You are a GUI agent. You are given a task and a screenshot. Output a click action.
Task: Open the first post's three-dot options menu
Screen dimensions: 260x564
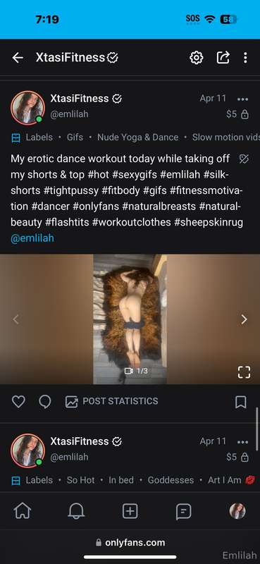[243, 99]
